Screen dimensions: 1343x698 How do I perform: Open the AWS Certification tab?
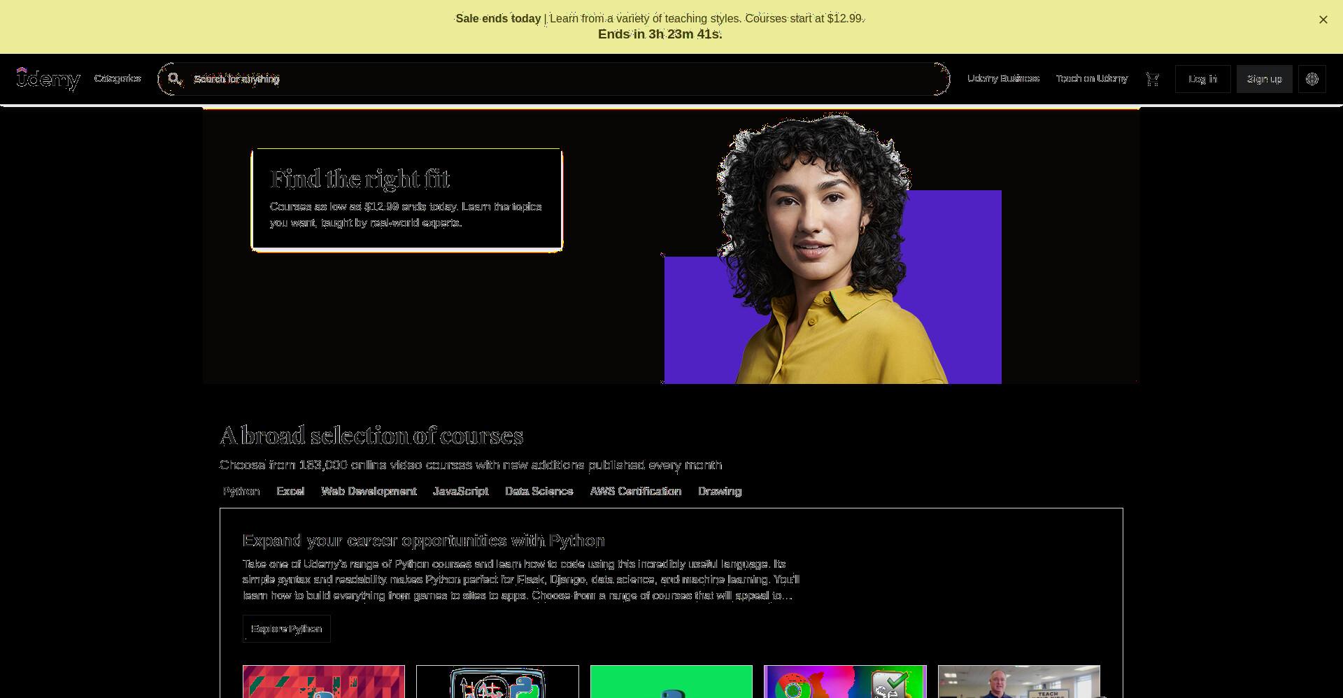point(635,491)
